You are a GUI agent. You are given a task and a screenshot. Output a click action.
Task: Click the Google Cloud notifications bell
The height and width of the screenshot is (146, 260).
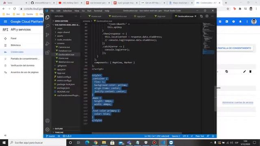240,21
